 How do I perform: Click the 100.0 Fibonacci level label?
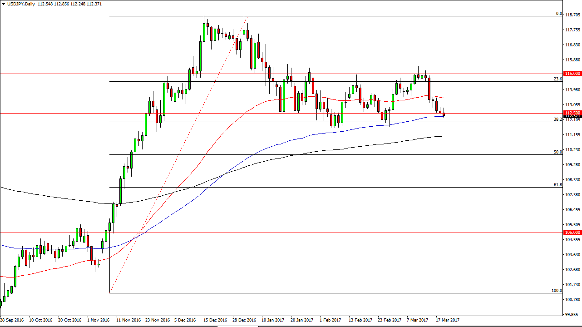click(x=557, y=291)
